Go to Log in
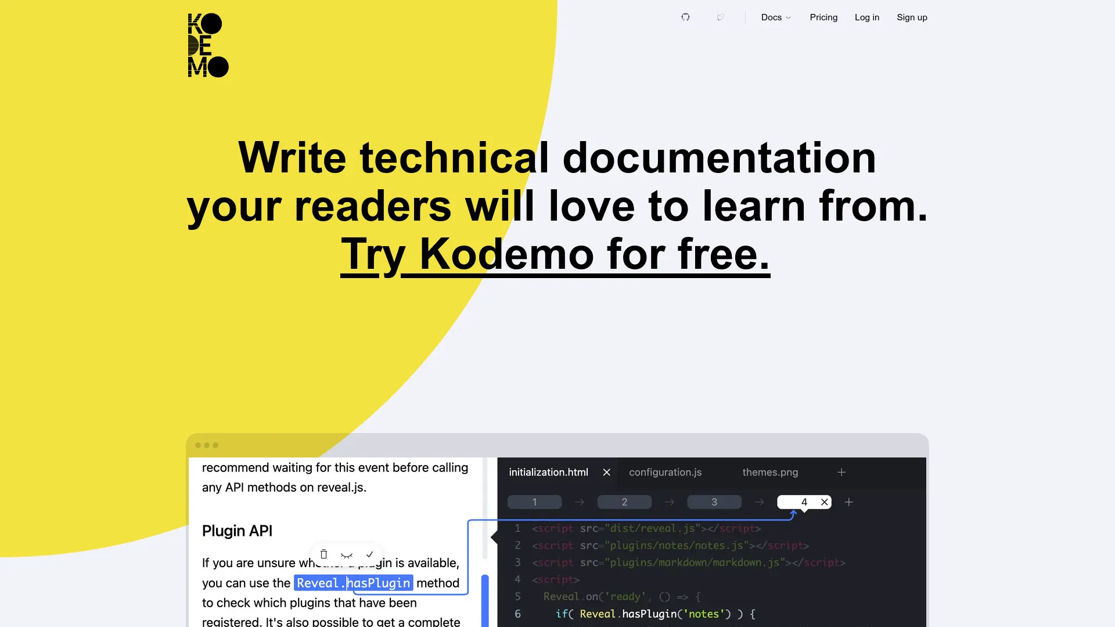1115x627 pixels. (867, 17)
